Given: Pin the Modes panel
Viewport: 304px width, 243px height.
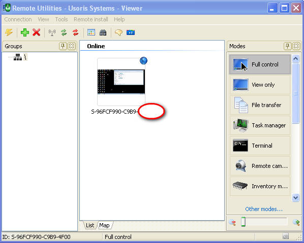Looking at the screenshot, I should click(287, 46).
